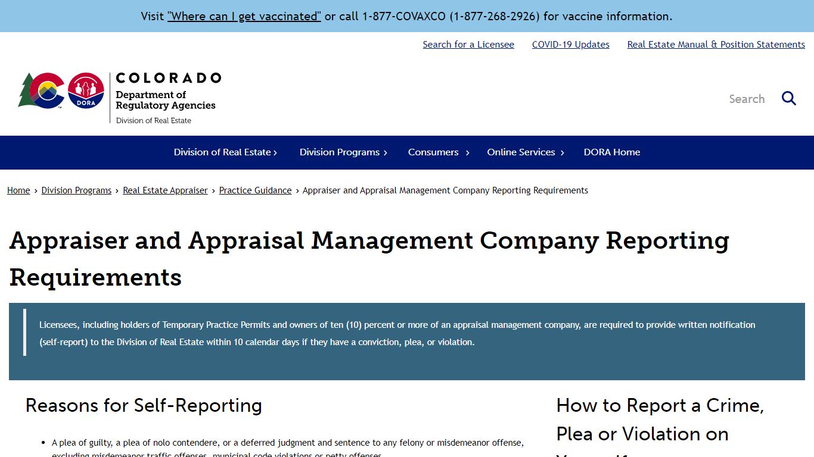Expand chevron beside Online Services menu
814x457 pixels.
click(x=563, y=153)
